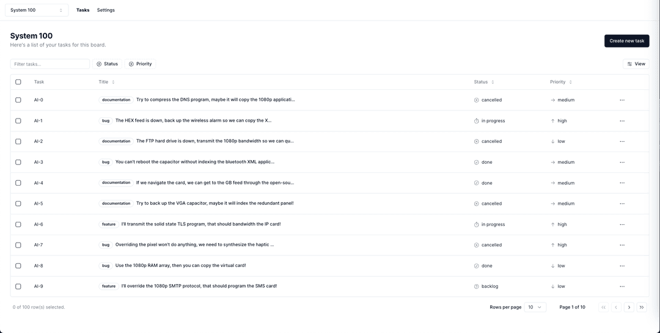Select all rows with header checkbox
The height and width of the screenshot is (333, 660).
pos(18,82)
